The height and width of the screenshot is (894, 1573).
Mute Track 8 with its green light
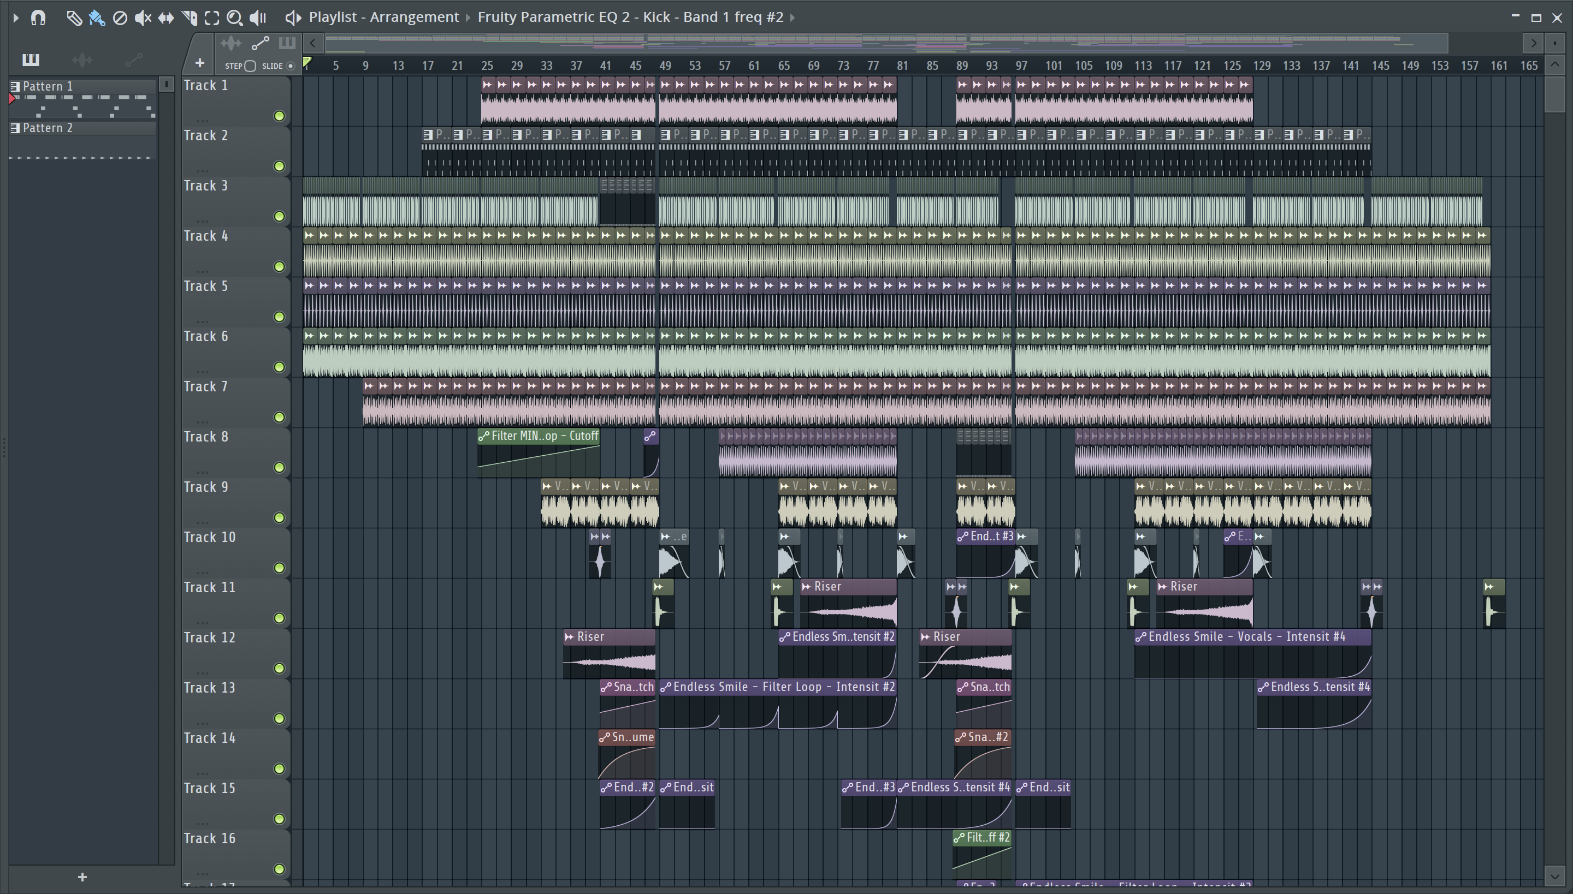280,468
